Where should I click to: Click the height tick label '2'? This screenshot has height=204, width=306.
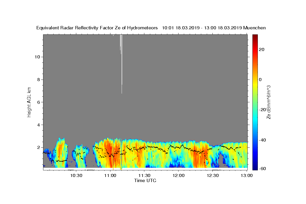point(38,148)
